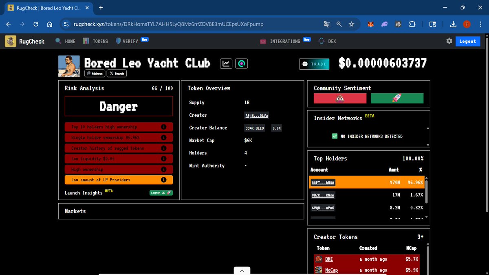Open BME creator token link
Screen dimensions: 489x275
point(329,259)
